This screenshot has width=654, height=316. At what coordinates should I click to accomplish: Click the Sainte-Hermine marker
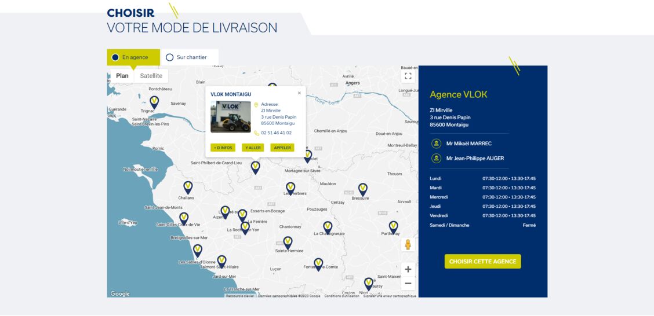click(288, 242)
